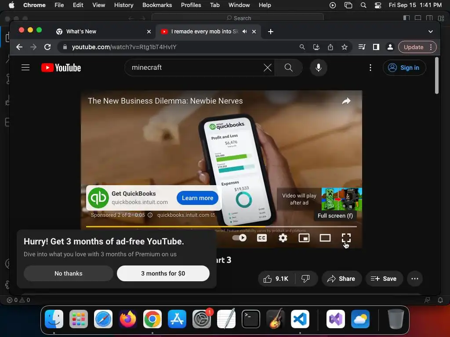Switch to the What's New tab
Viewport: 450px width, 337px height.
(x=103, y=32)
